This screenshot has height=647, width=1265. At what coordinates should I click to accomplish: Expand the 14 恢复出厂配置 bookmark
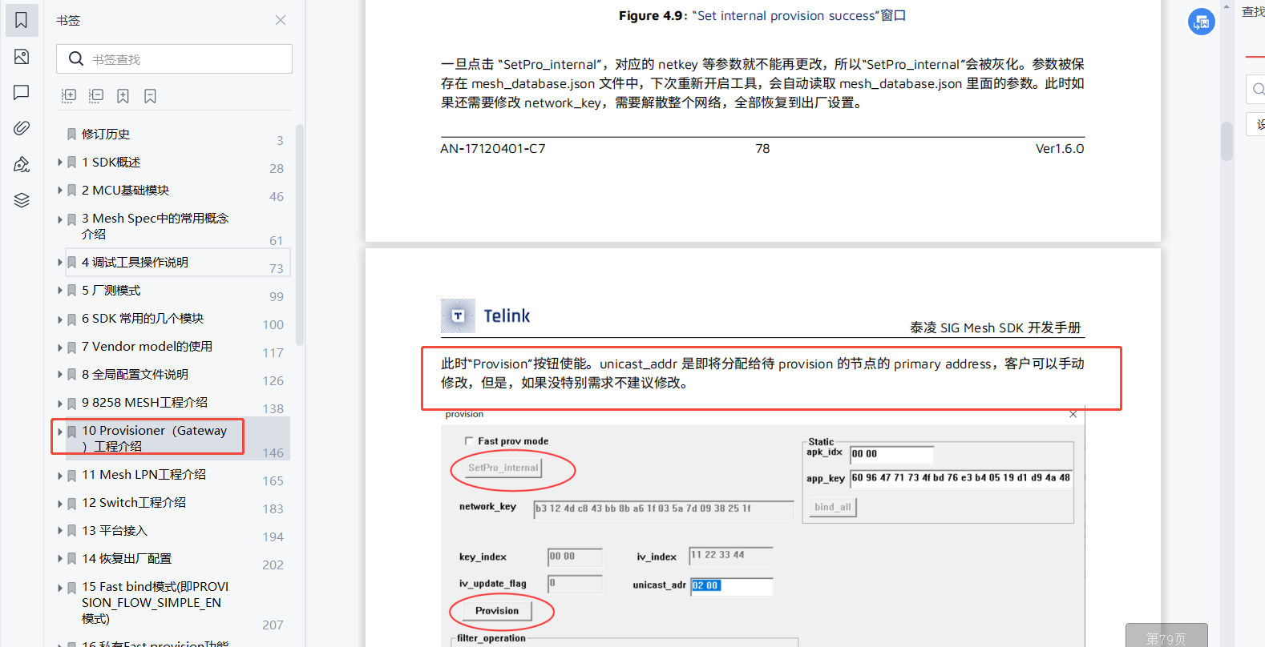[x=60, y=559]
